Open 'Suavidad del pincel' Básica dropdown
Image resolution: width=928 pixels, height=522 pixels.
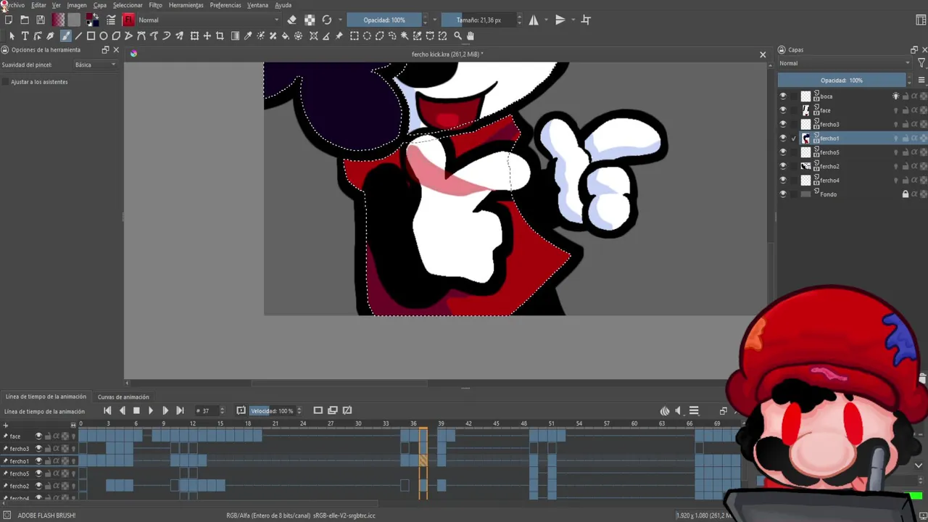click(x=96, y=65)
